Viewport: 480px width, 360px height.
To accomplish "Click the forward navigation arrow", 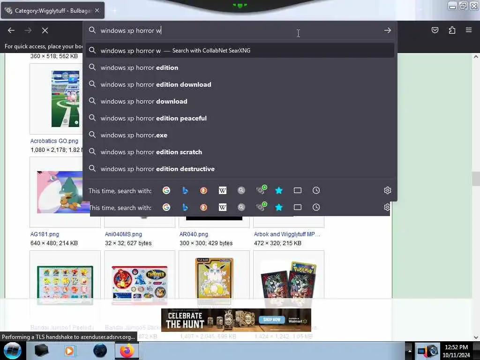I will point(28,30).
